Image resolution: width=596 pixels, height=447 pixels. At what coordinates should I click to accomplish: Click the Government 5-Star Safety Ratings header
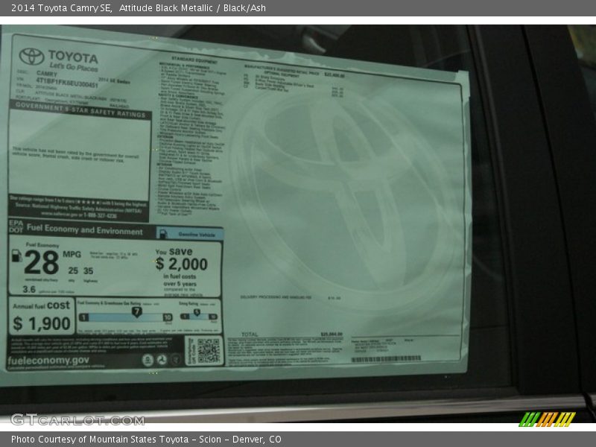(79, 115)
